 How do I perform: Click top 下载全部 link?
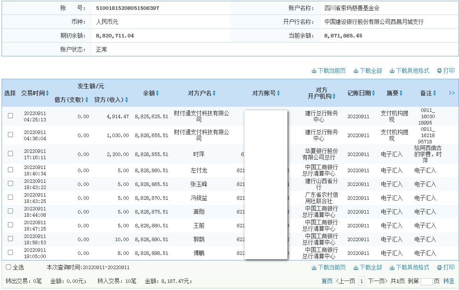point(368,71)
